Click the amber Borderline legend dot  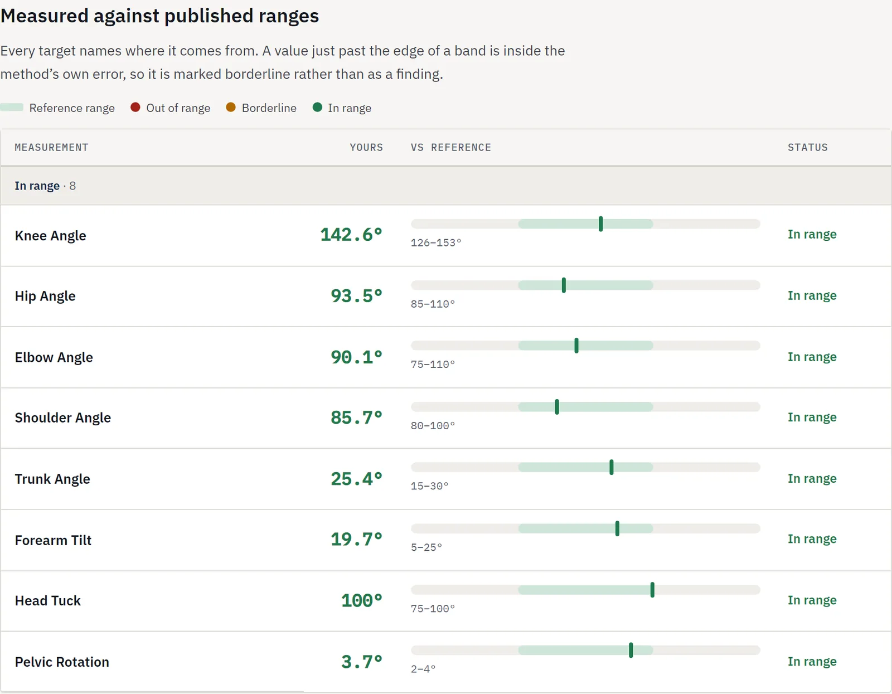231,107
